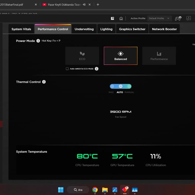Switch to Performance Control tab
The image size is (195, 195).
pyautogui.click(x=53, y=29)
